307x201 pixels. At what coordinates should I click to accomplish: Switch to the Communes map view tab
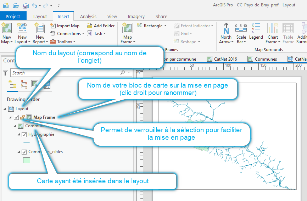click(262, 59)
